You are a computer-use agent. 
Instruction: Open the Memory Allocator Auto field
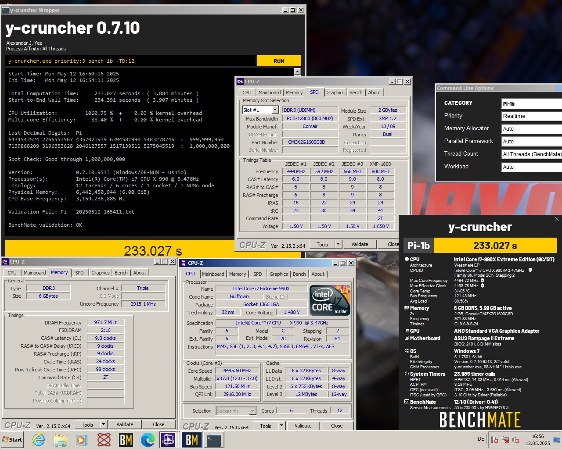click(x=532, y=128)
